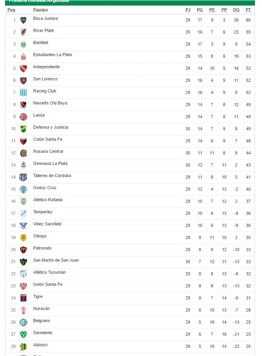Screen dimensions: 262x356
Task: Open the Estudiantes La Plata team link
Action: pos(53,55)
